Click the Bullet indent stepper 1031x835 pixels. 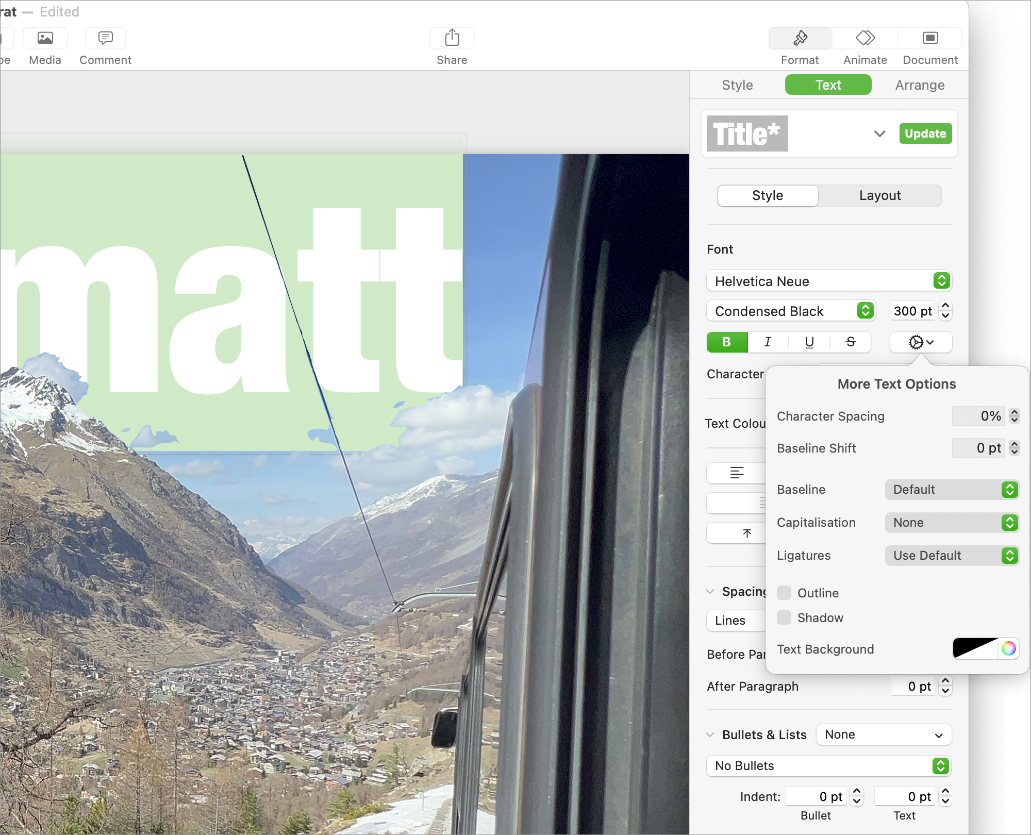(857, 797)
